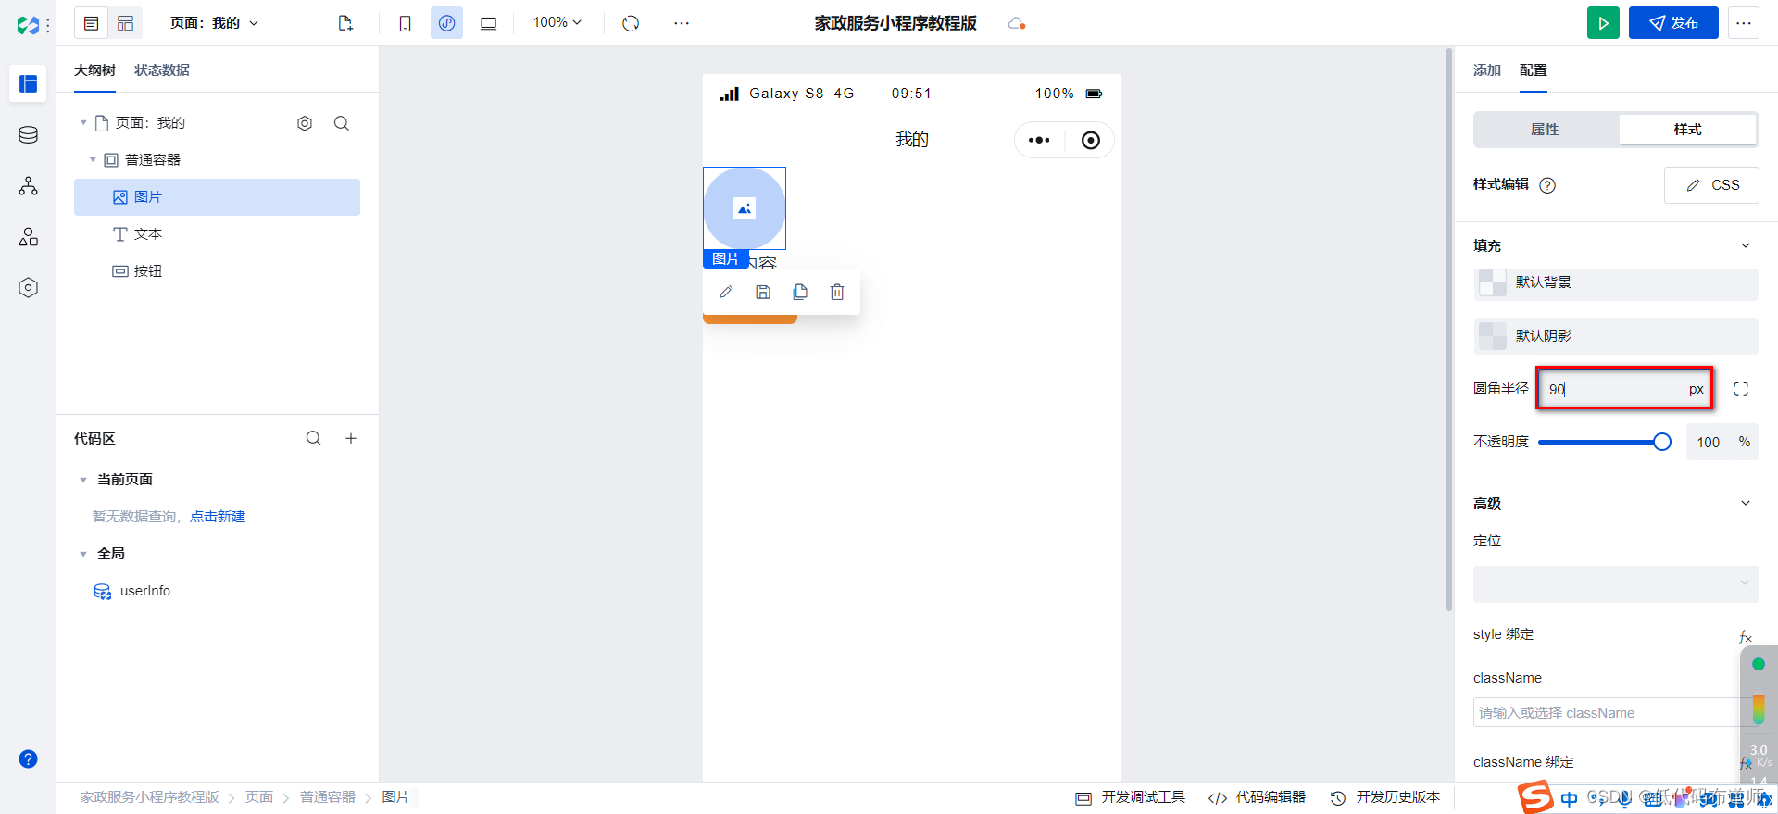Click the save icon in component toolbar
The height and width of the screenshot is (814, 1778).
763,293
